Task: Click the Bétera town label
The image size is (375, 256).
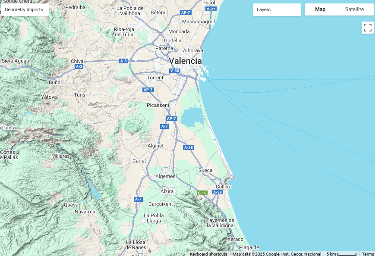Action: (158, 12)
